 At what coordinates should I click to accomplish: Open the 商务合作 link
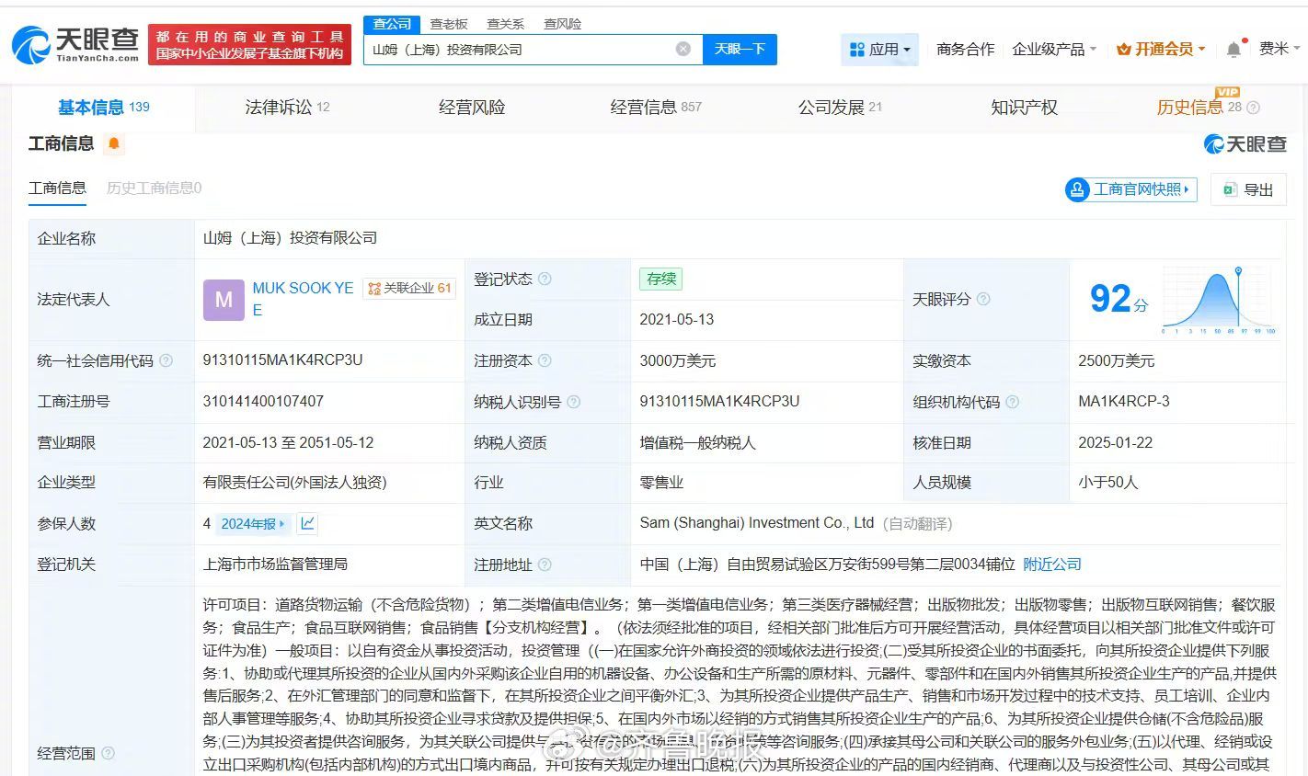pos(965,50)
